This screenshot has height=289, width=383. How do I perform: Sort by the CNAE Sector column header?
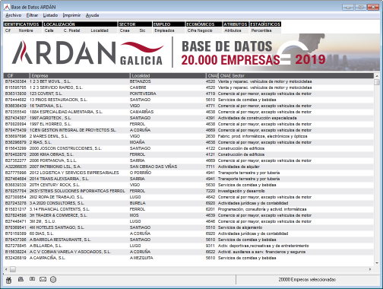pos(296,75)
